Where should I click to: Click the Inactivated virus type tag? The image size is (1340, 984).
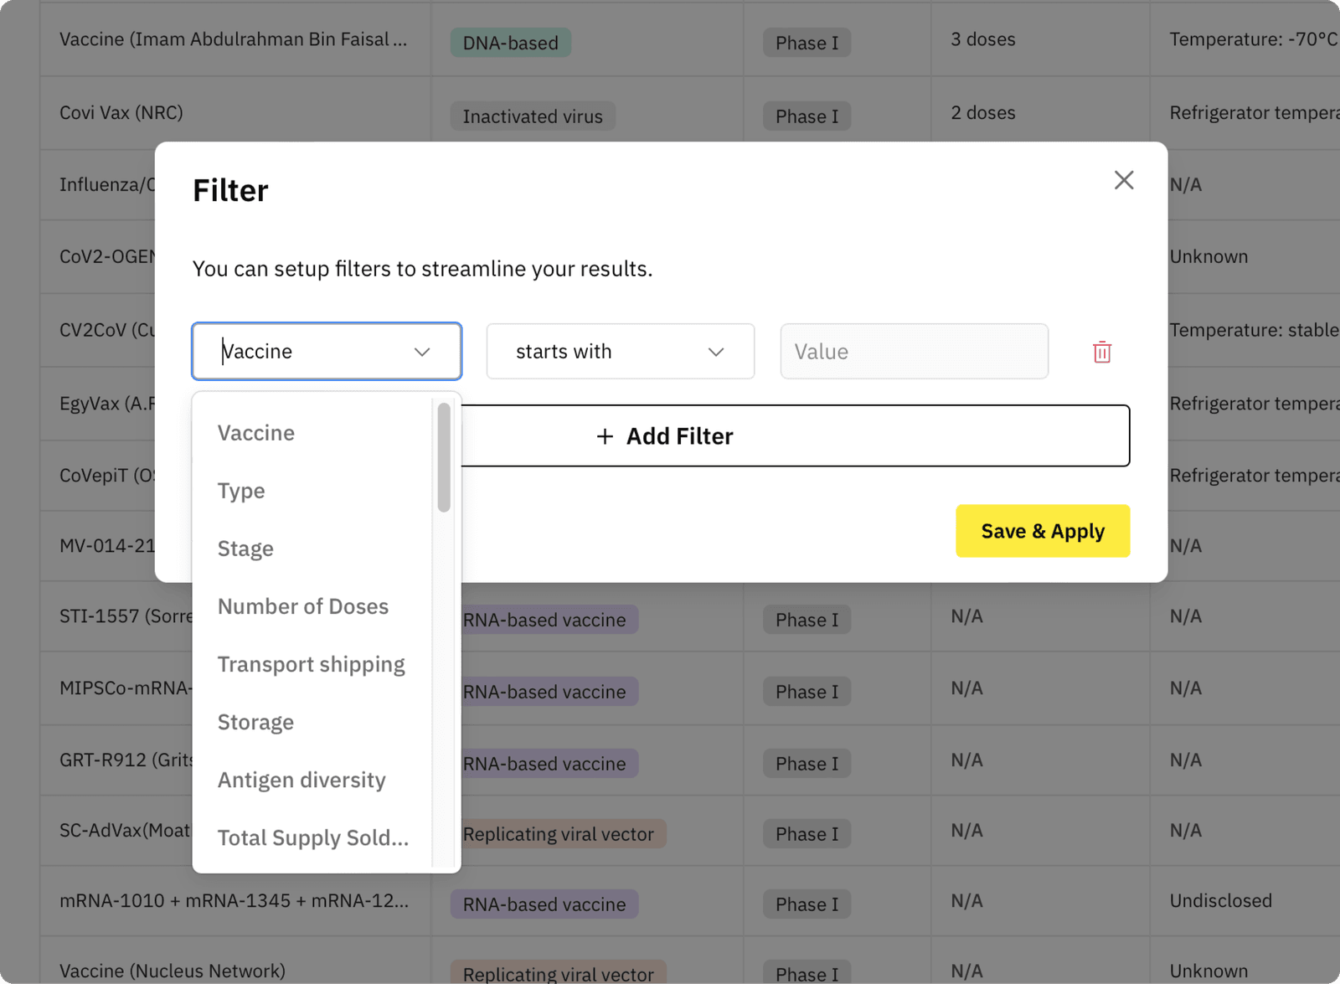(x=533, y=116)
